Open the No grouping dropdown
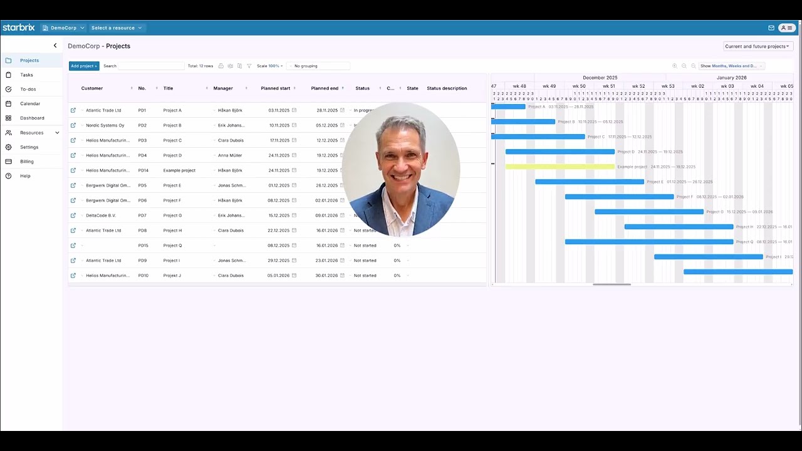 coord(319,66)
